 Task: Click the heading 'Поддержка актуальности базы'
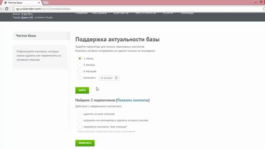coord(118,39)
